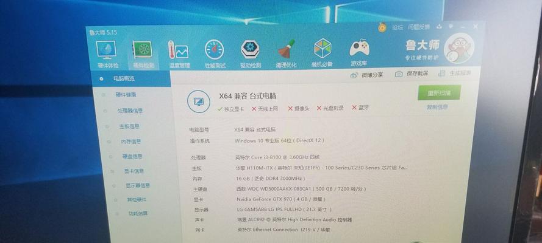Click the 保存截屏 camera icon
The image size is (542, 243).
point(399,74)
